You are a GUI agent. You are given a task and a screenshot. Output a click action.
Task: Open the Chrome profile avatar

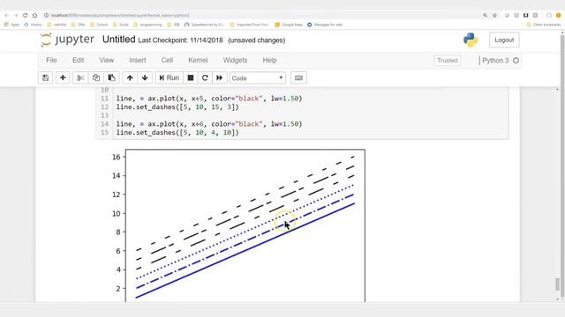tap(559, 16)
